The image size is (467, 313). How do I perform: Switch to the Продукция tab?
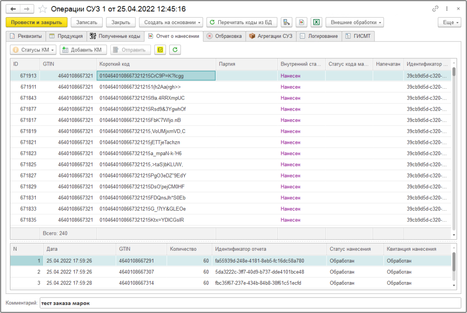tap(66, 36)
